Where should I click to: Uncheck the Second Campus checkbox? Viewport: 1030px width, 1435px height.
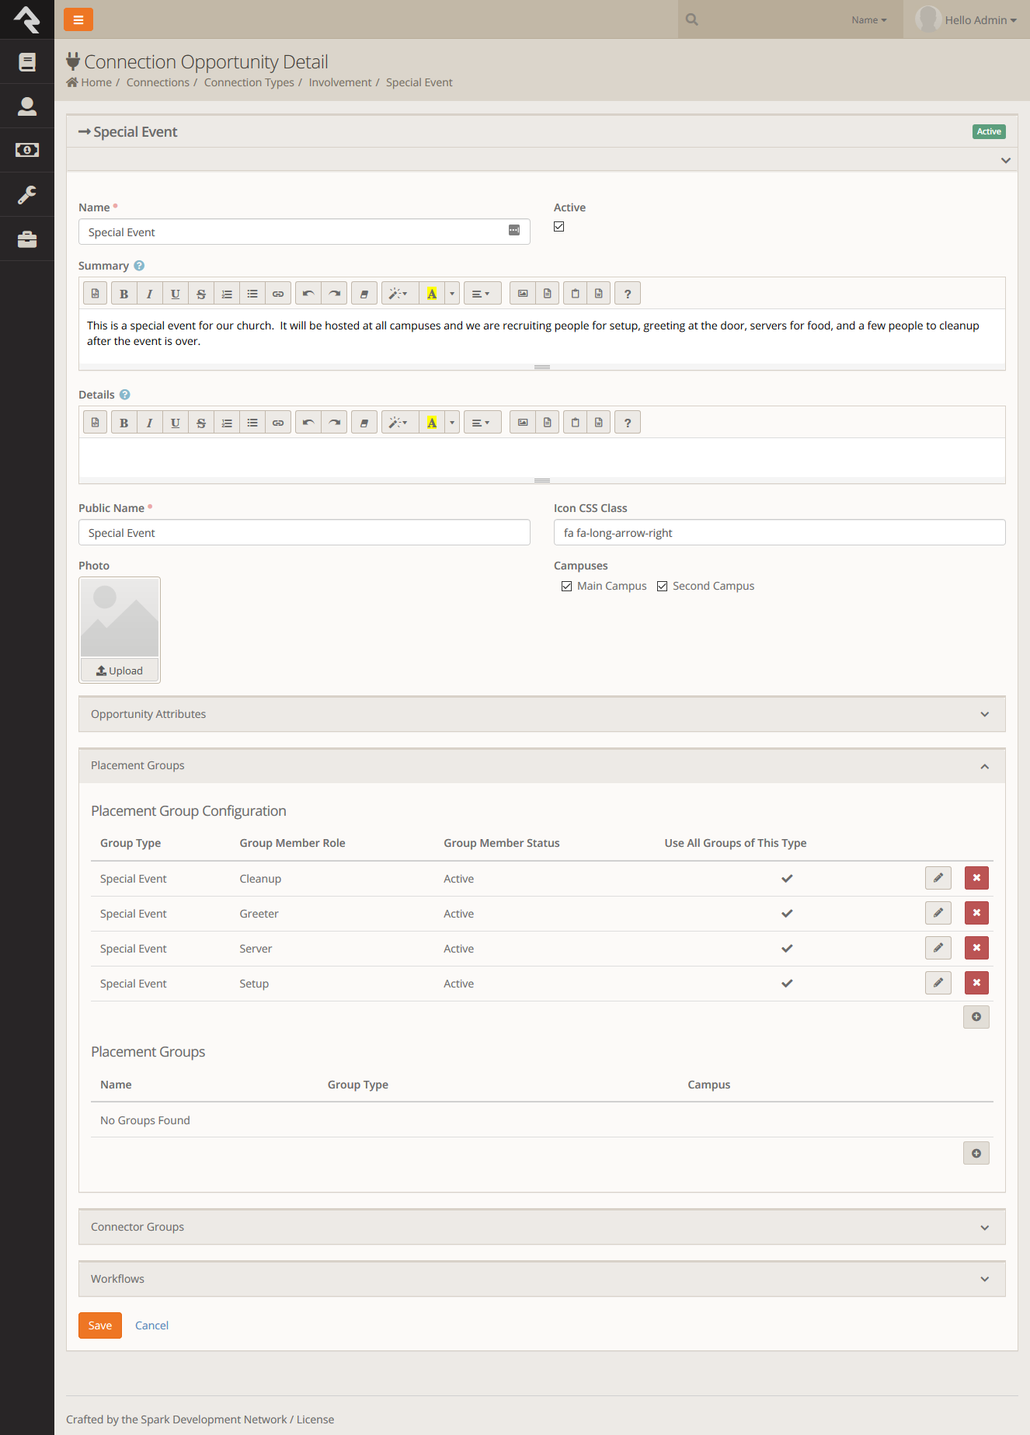tap(663, 587)
